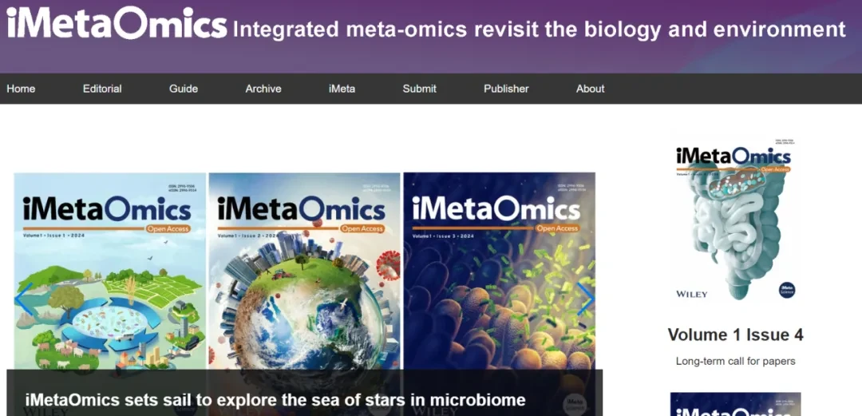The width and height of the screenshot is (862, 416).
Task: Click the WILEY logo on sidebar cover
Action: pyautogui.click(x=691, y=294)
